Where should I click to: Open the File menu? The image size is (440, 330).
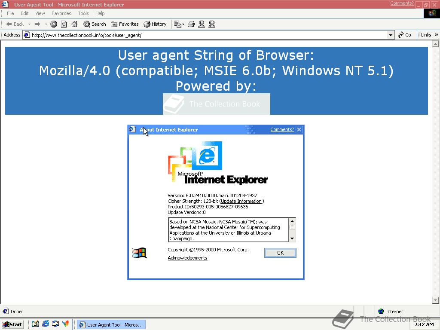click(x=10, y=13)
